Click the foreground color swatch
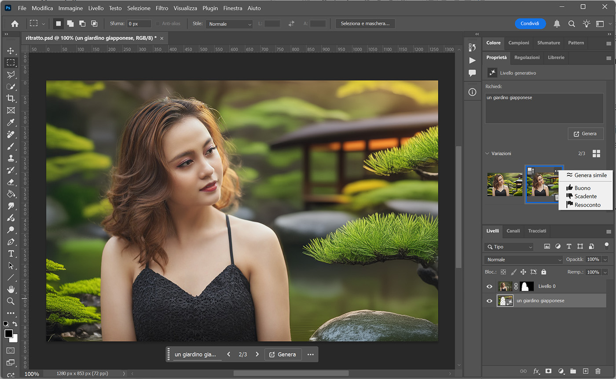The image size is (616, 379). pyautogui.click(x=8, y=334)
